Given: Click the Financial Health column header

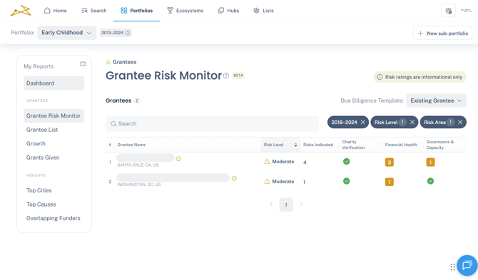Looking at the screenshot, I should [x=401, y=145].
